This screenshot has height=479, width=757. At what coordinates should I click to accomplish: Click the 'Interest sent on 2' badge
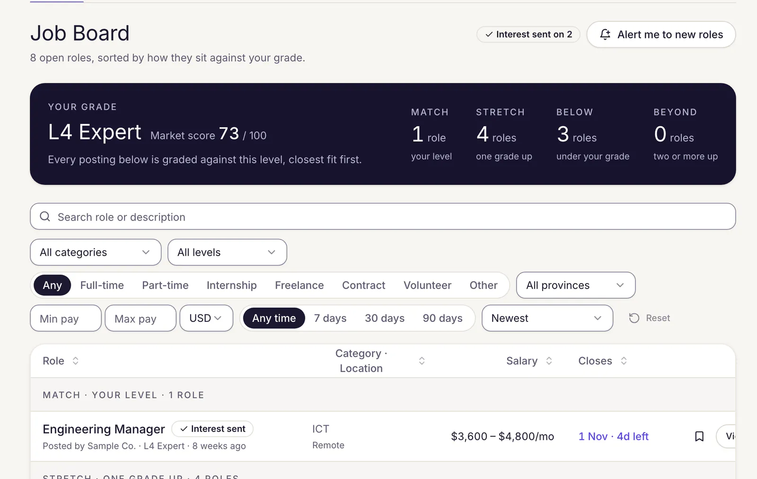pos(528,35)
